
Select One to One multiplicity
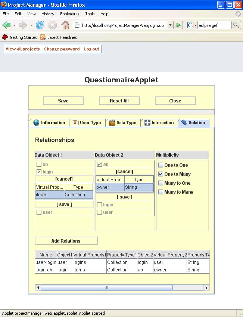coord(161,165)
